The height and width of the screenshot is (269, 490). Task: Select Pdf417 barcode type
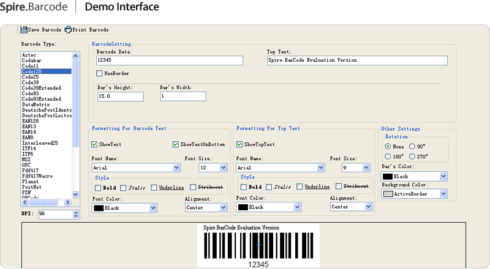click(30, 171)
